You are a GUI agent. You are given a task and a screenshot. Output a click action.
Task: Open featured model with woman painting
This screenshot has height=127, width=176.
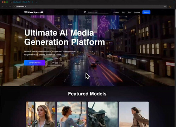click(72, 114)
